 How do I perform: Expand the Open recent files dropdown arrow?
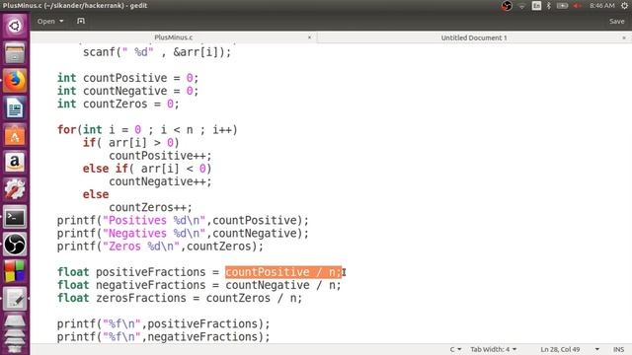click(61, 21)
